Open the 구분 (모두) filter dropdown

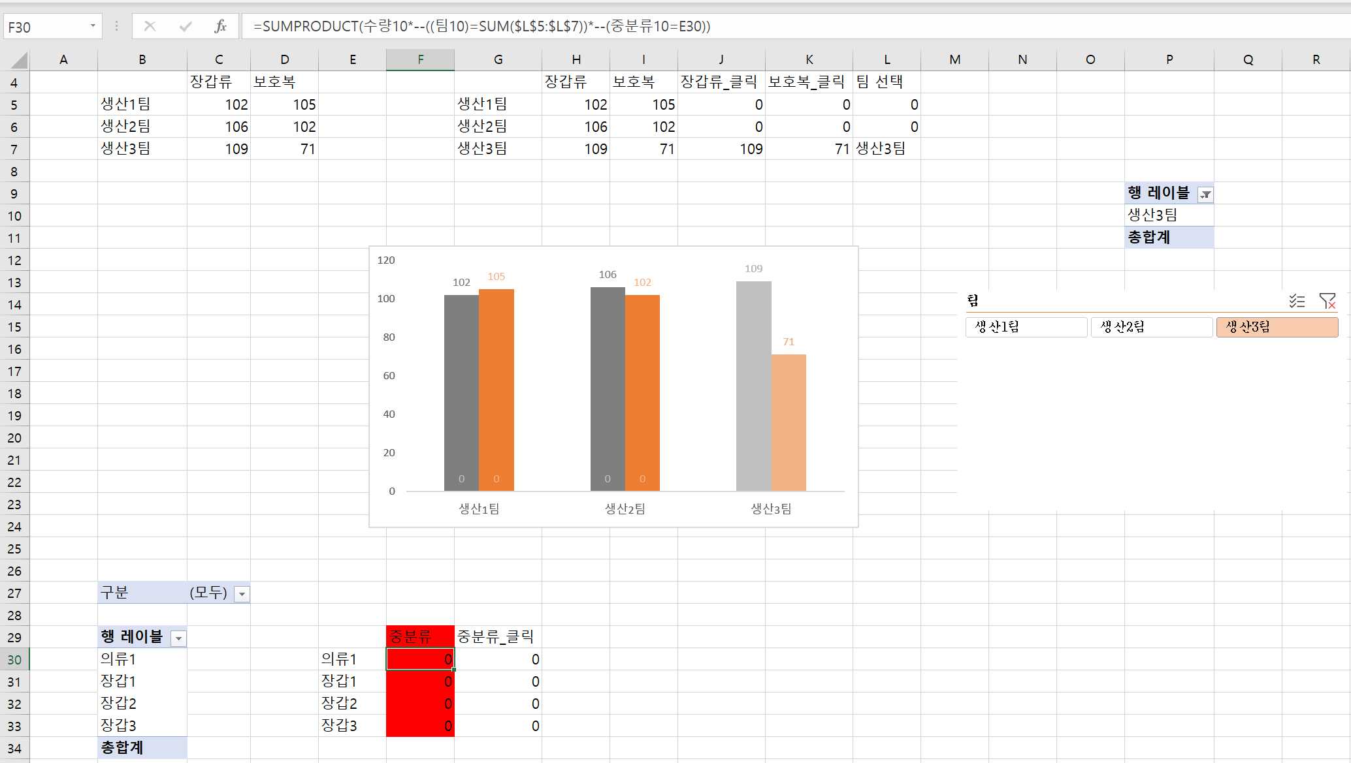(242, 594)
